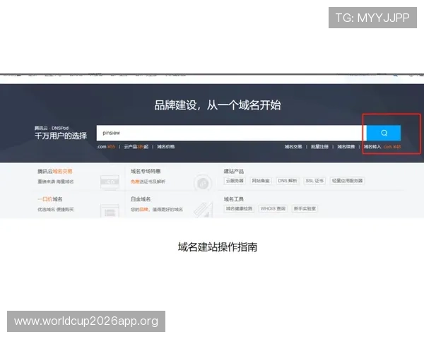This screenshot has height=339, width=424.
Task: Select the 轻量应用服务器 product tag
Action: tap(347, 181)
